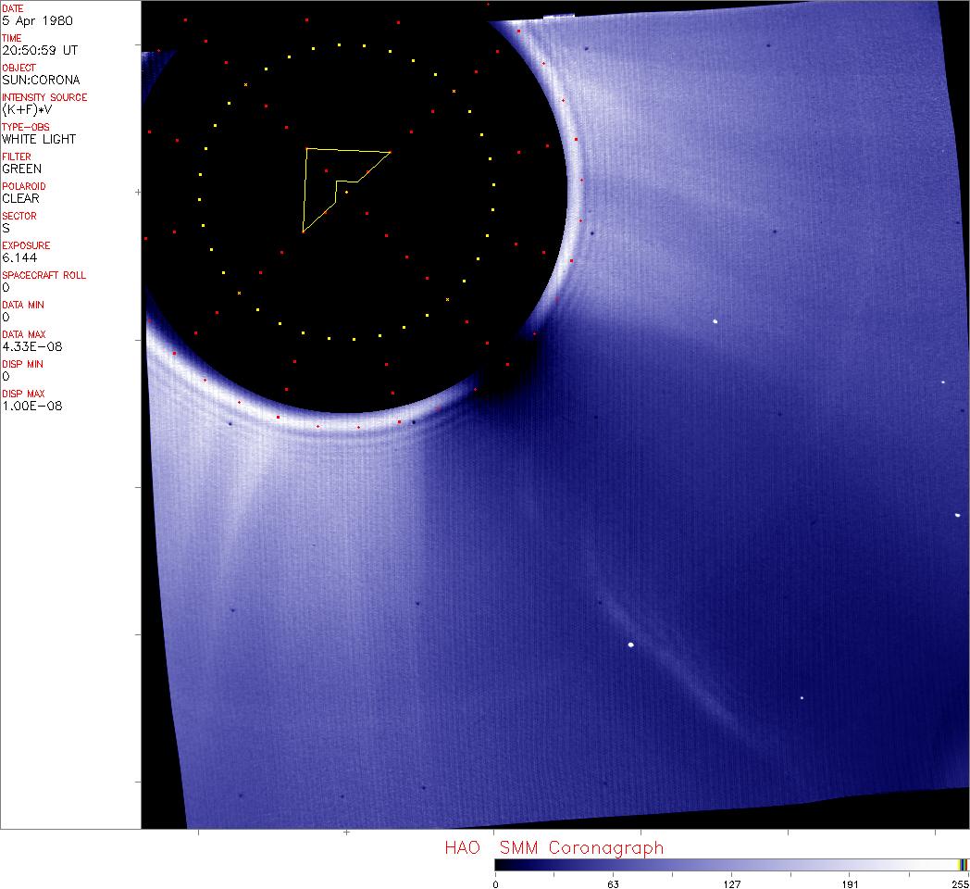970x889 pixels.
Task: Click the dark left end of the color bar at 0
Action: click(498, 865)
